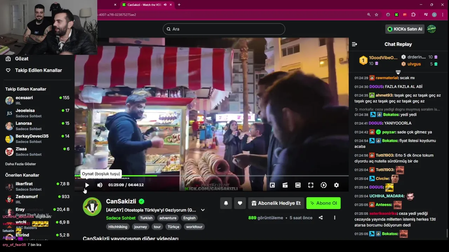
Task: Share the video via the share icon
Action: point(321,218)
